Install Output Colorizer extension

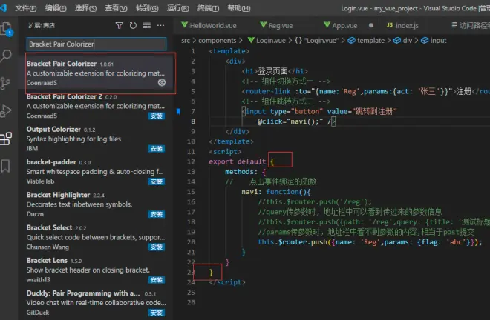coord(156,149)
